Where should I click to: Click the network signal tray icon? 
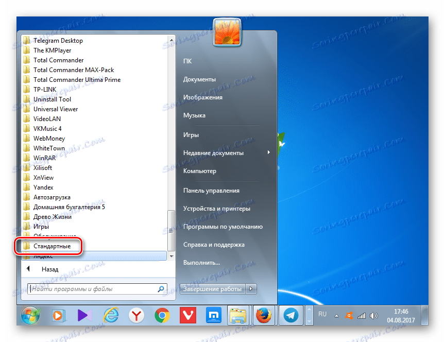(x=361, y=315)
